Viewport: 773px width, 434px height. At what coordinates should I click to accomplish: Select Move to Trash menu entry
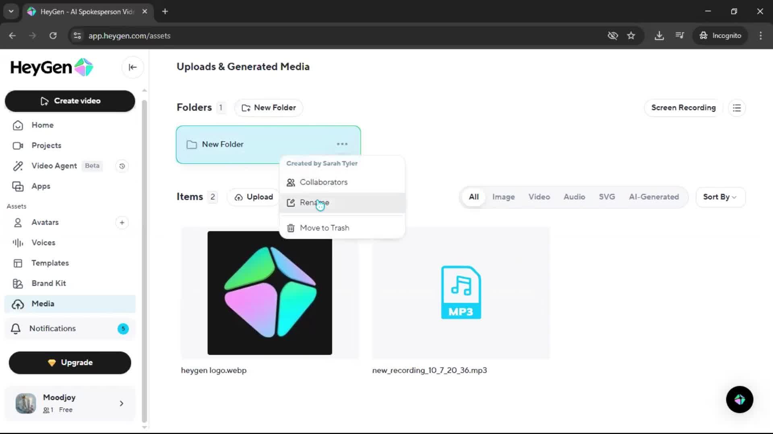pyautogui.click(x=324, y=228)
